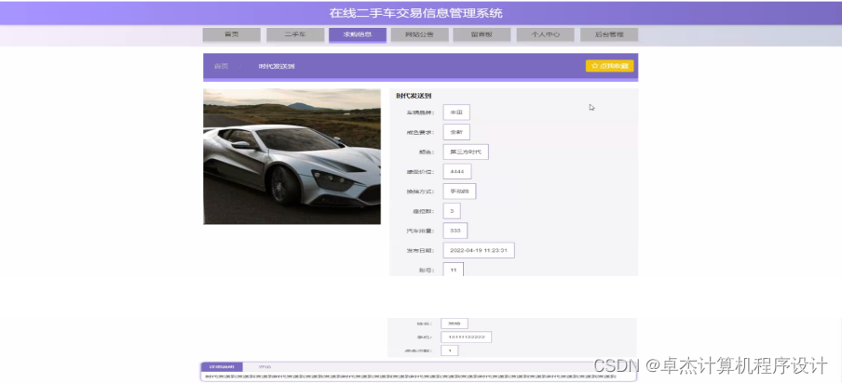
Task: Open the 网站公告 navigation tab
Action: coord(419,34)
